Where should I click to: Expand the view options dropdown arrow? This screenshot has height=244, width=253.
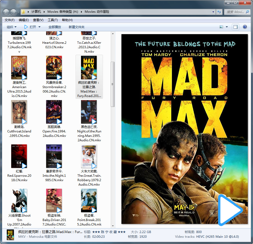click(x=227, y=27)
